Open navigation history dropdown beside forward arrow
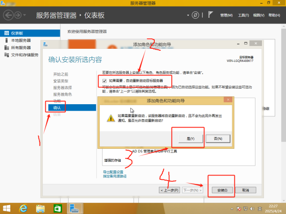Screen dimensions: 286x214 [x=24, y=15]
